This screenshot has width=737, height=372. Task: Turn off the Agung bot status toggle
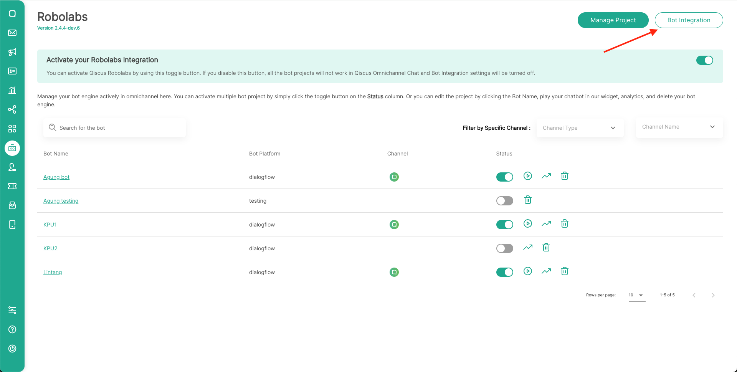[504, 177]
